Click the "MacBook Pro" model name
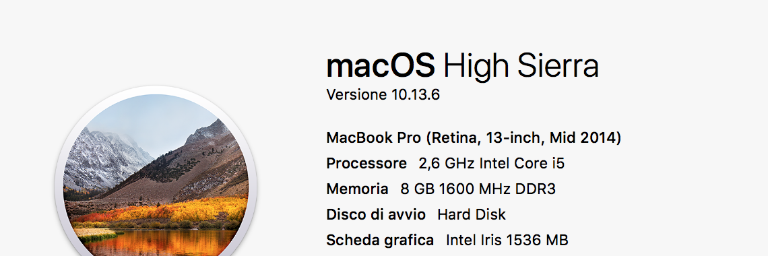The width and height of the screenshot is (768, 256). (374, 137)
